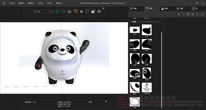
Task: Click the plus add-appearance icon
Action: coord(179,14)
